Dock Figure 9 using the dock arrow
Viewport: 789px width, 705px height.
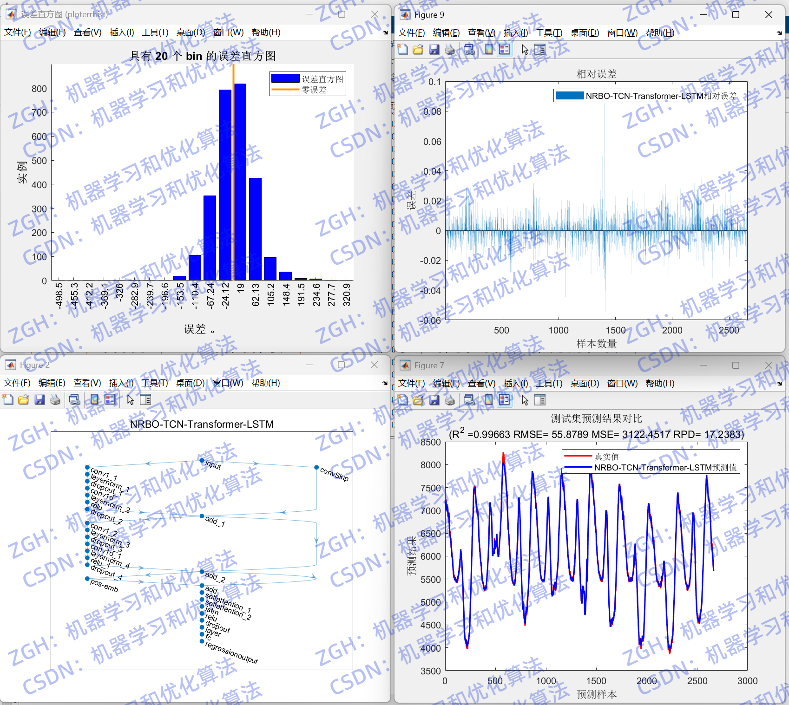[779, 33]
